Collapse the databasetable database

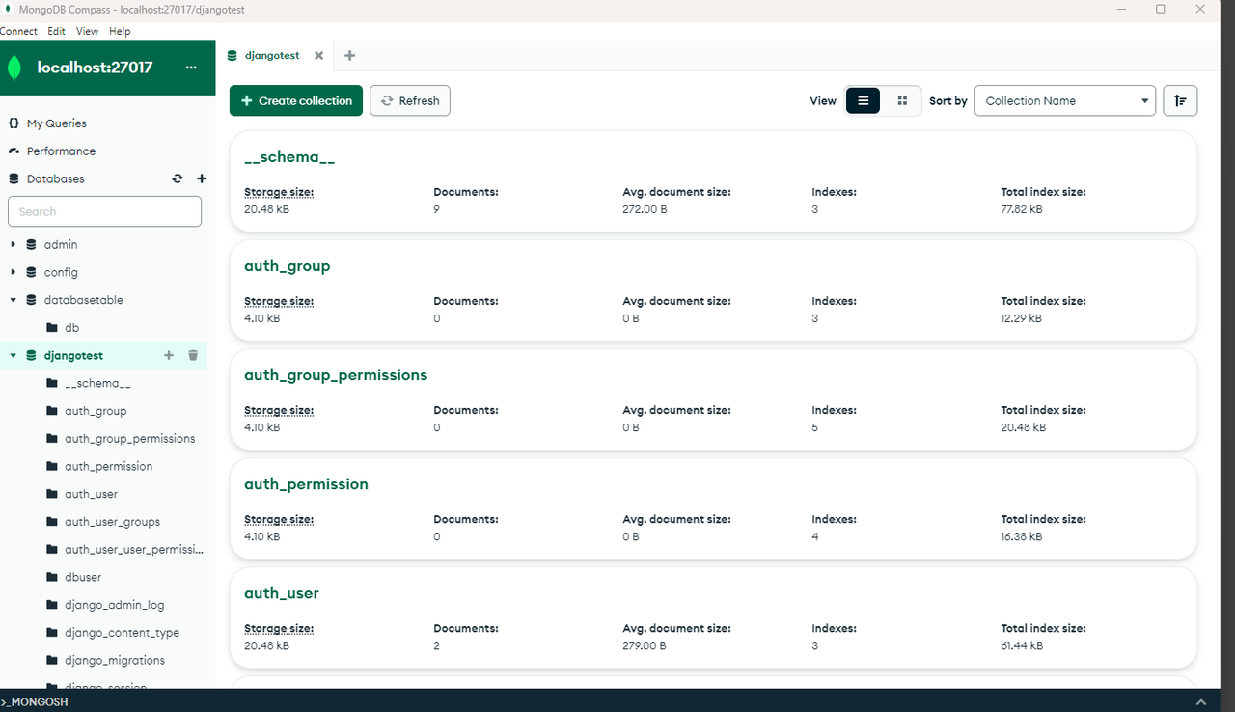click(x=14, y=300)
